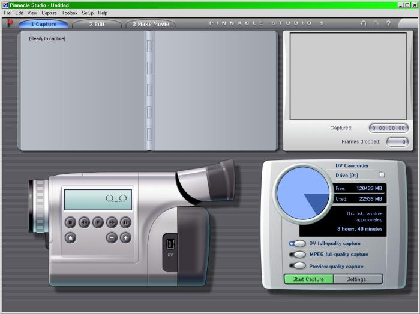Click the undo arrow icon in the top bar

(x=363, y=23)
